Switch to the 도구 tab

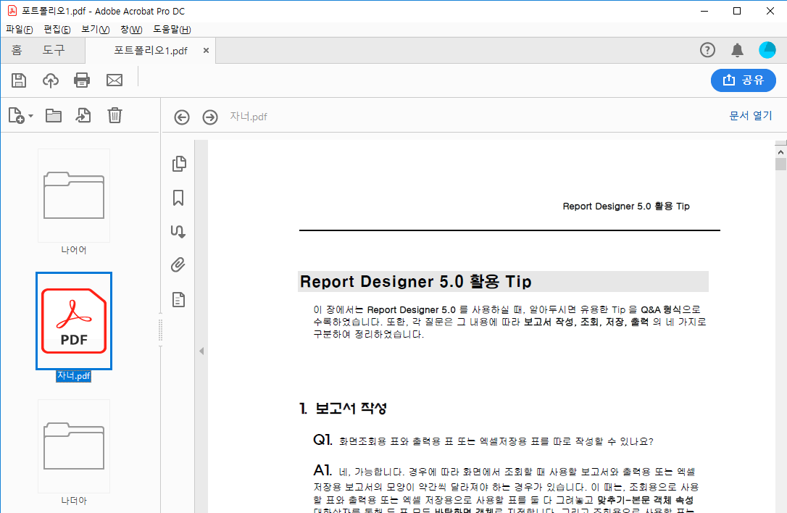(x=54, y=50)
